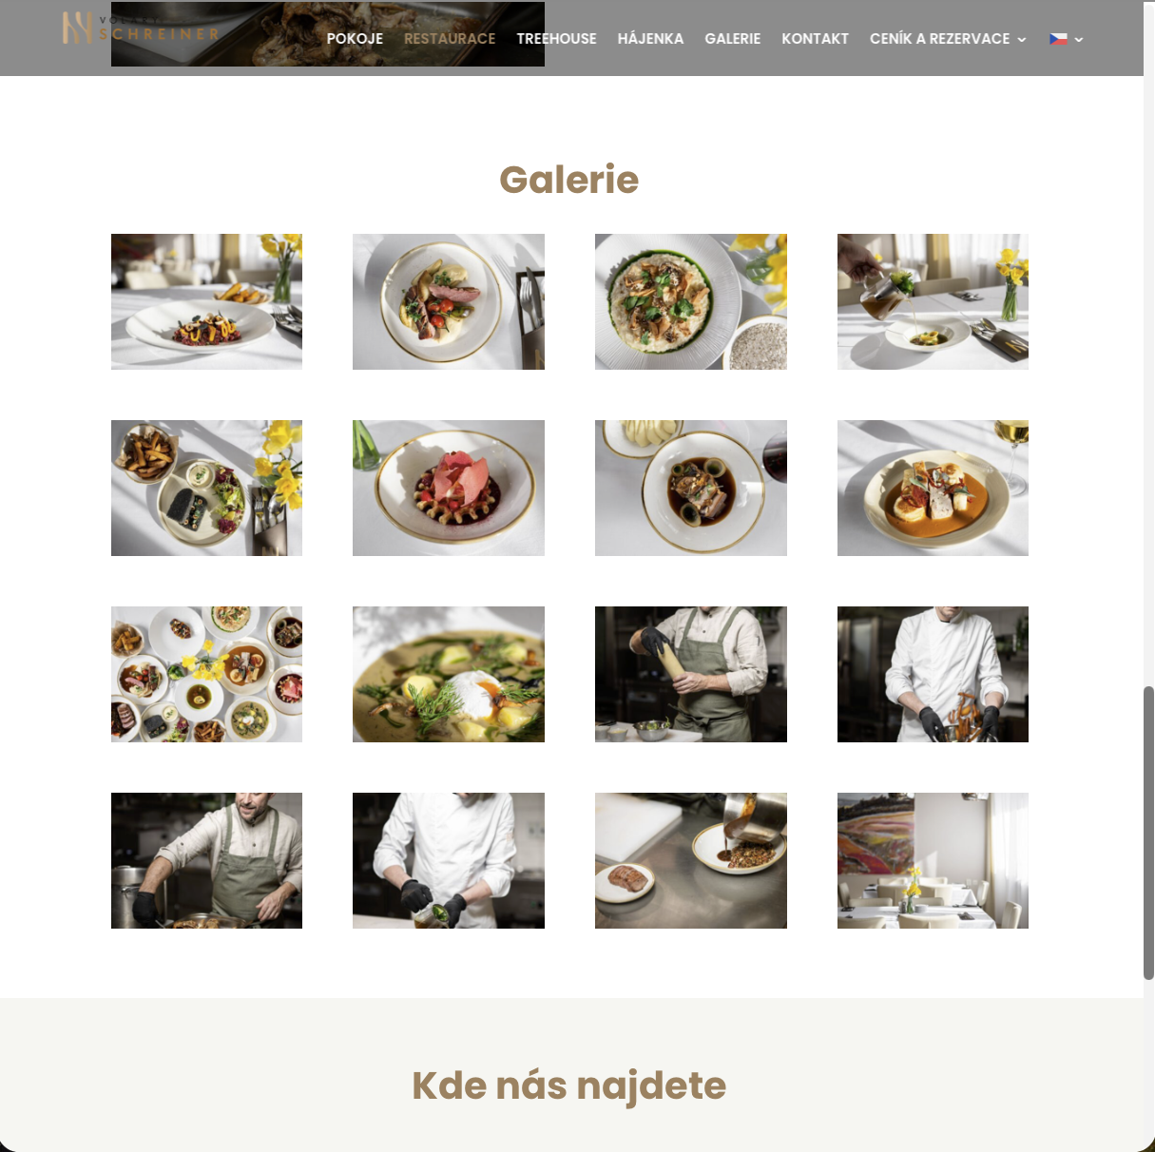Open the waffle with strawberry dessert photo
1155x1152 pixels.
point(449,488)
